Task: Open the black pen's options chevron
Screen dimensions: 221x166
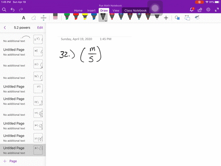Action: pos(106,21)
